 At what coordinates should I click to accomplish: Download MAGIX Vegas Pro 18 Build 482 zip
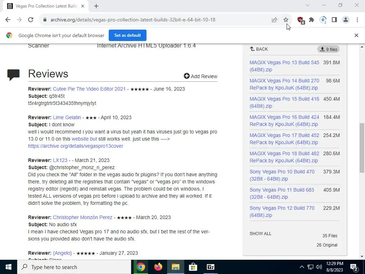[284, 157]
